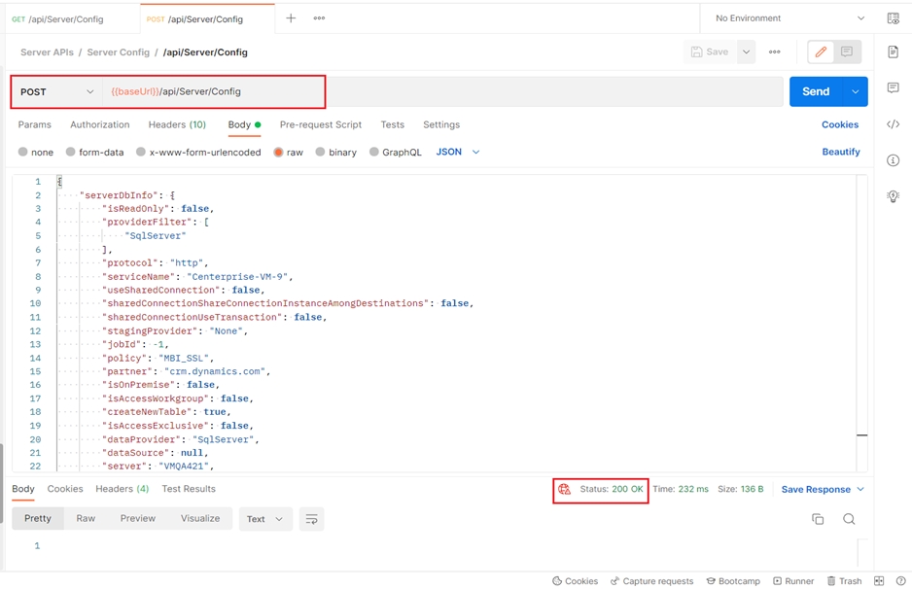Select the form-data radio button
The width and height of the screenshot is (912, 589).
click(x=71, y=153)
